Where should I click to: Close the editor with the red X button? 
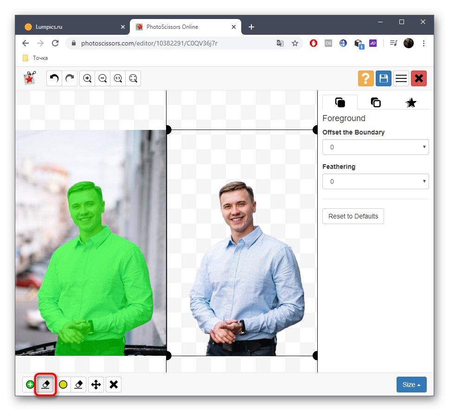[x=419, y=78]
